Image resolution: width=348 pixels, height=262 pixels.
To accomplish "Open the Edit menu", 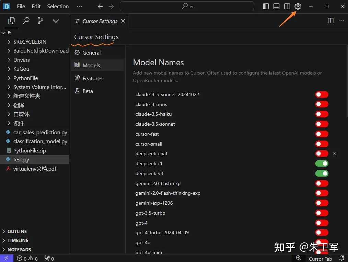I will tap(36, 7).
